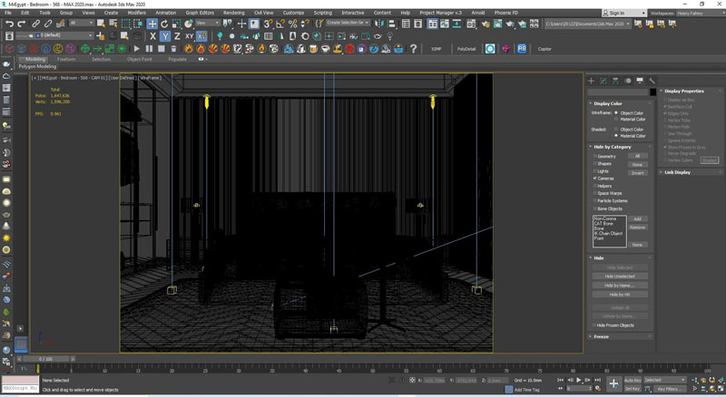
Task: Expand the Freeze rollout
Action: click(602, 336)
